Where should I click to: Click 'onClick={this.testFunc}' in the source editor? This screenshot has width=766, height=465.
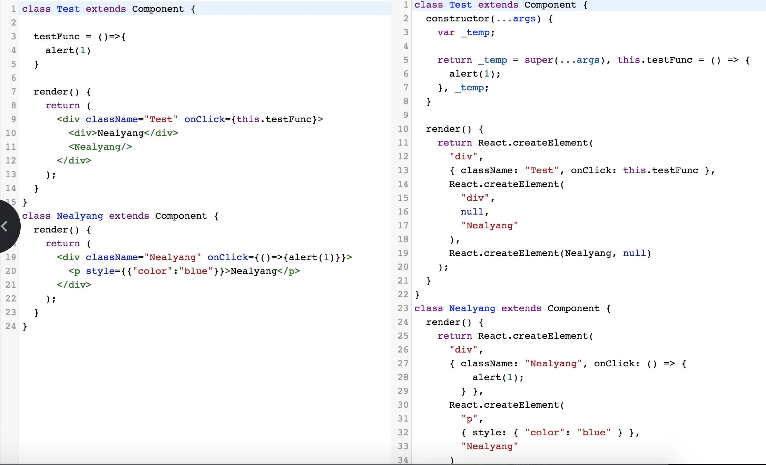coord(251,119)
